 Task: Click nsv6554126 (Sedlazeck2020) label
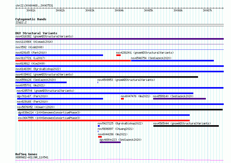pos(36,80)
